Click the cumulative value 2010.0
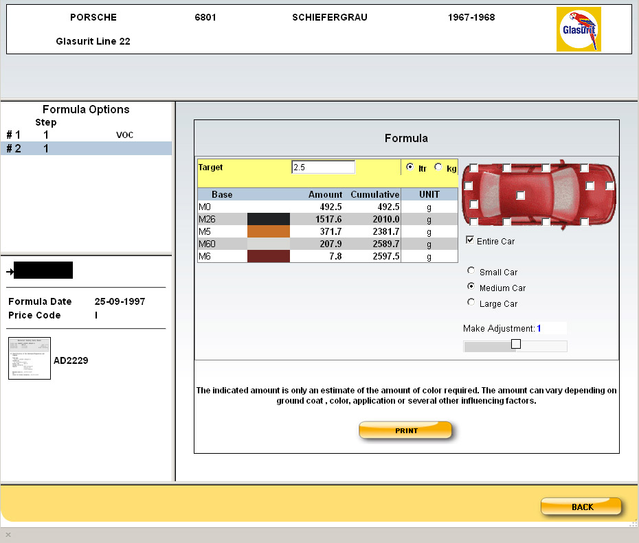639x543 pixels. point(386,219)
